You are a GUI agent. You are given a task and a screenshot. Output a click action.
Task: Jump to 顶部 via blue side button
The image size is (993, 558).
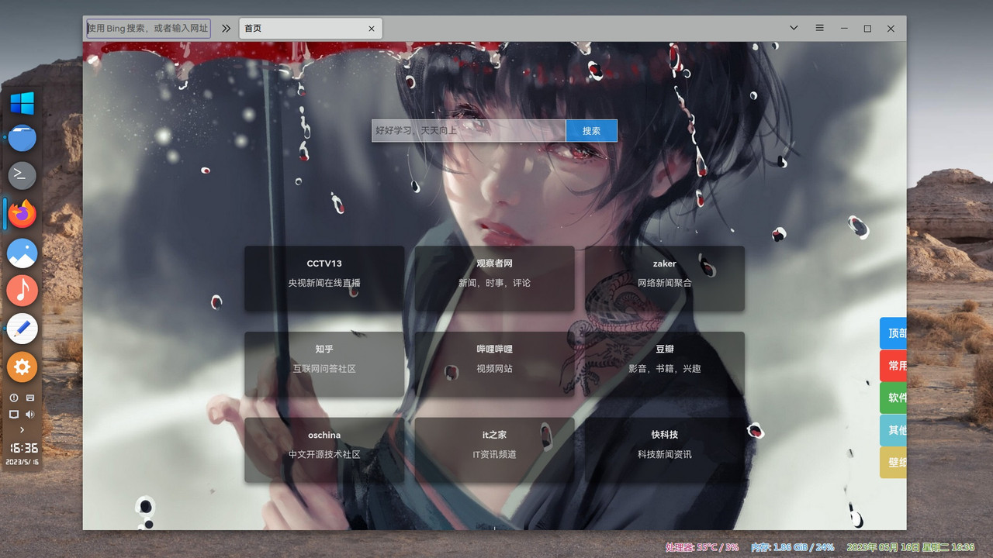pyautogui.click(x=893, y=333)
